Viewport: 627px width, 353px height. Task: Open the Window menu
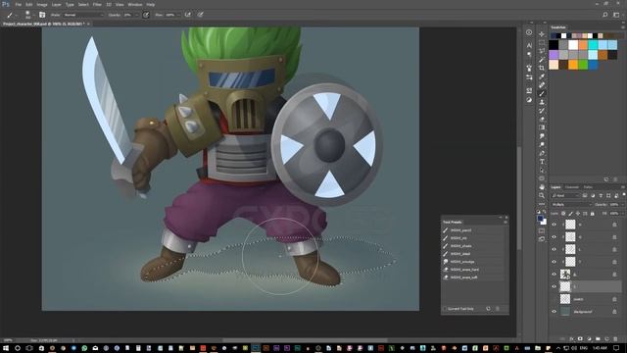click(x=135, y=4)
